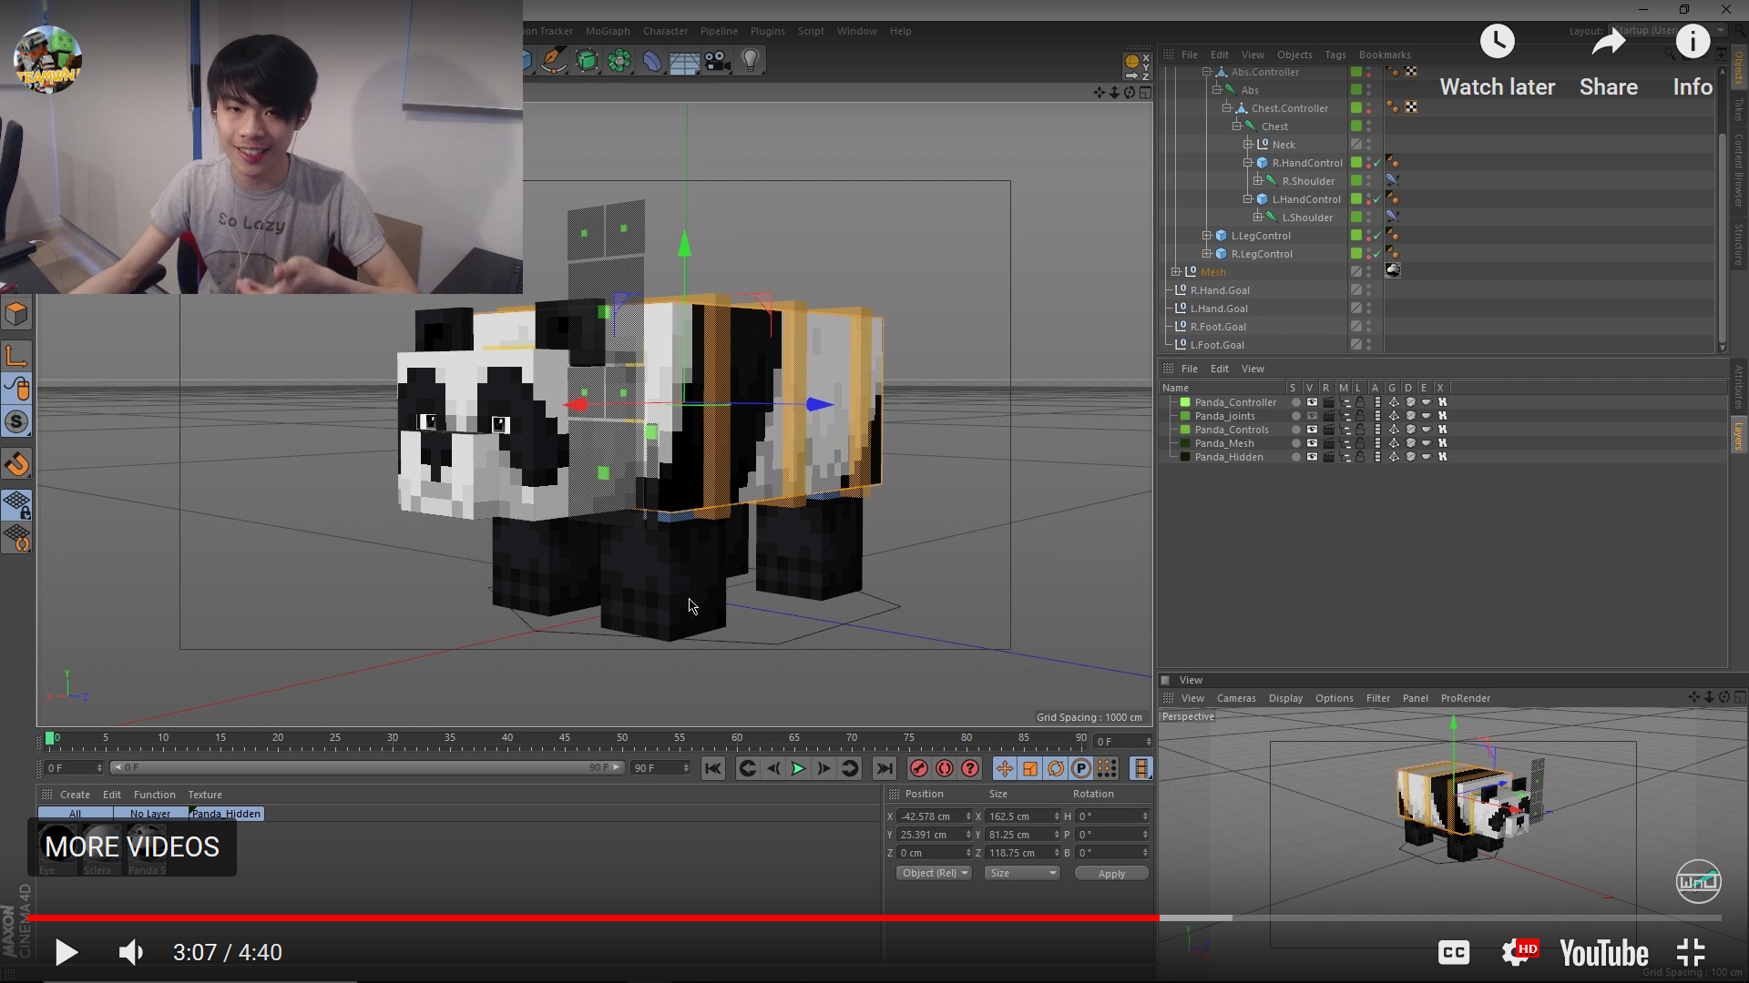Toggle lock icon for Panda_Hidden layer
The width and height of the screenshot is (1749, 983).
pos(1360,457)
